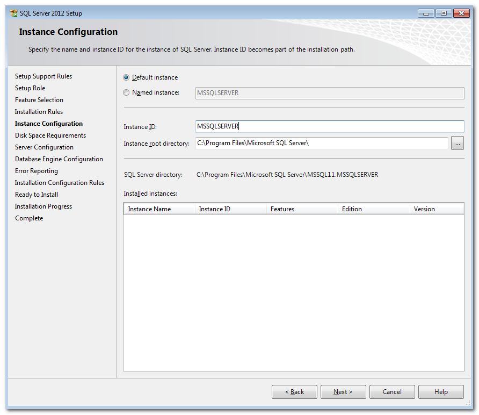Select the Named instance radio button
The height and width of the screenshot is (415, 479).
[x=127, y=92]
